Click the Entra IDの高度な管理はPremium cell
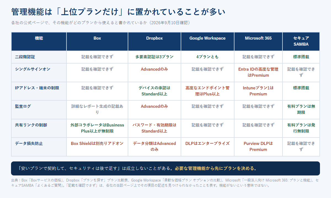 coord(258,73)
